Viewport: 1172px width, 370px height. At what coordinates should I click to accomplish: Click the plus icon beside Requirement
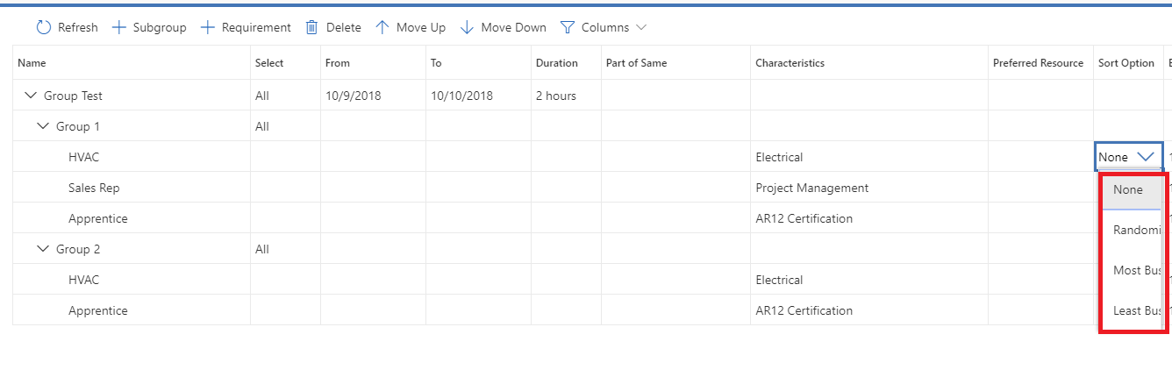point(208,27)
